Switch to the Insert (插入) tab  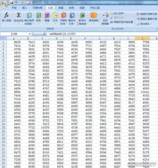(24, 8)
